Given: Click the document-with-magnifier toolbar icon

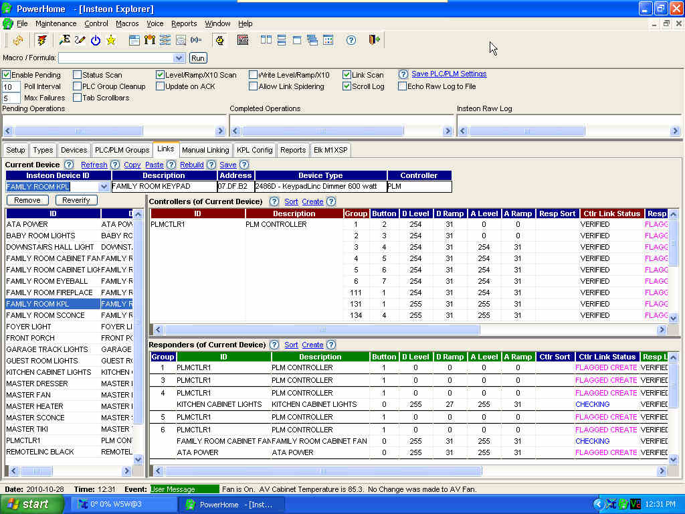Looking at the screenshot, I should point(181,40).
